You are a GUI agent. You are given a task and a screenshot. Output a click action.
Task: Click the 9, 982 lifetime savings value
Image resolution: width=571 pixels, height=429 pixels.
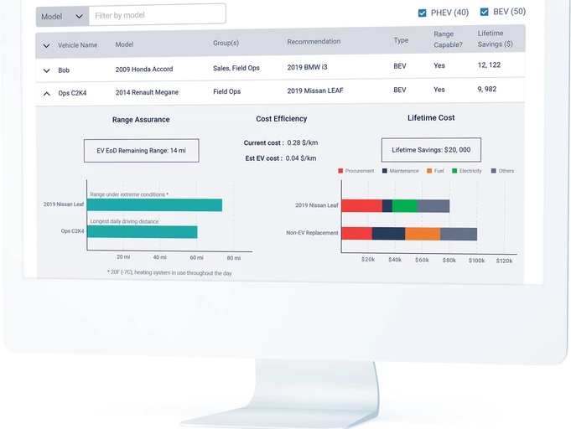point(486,89)
